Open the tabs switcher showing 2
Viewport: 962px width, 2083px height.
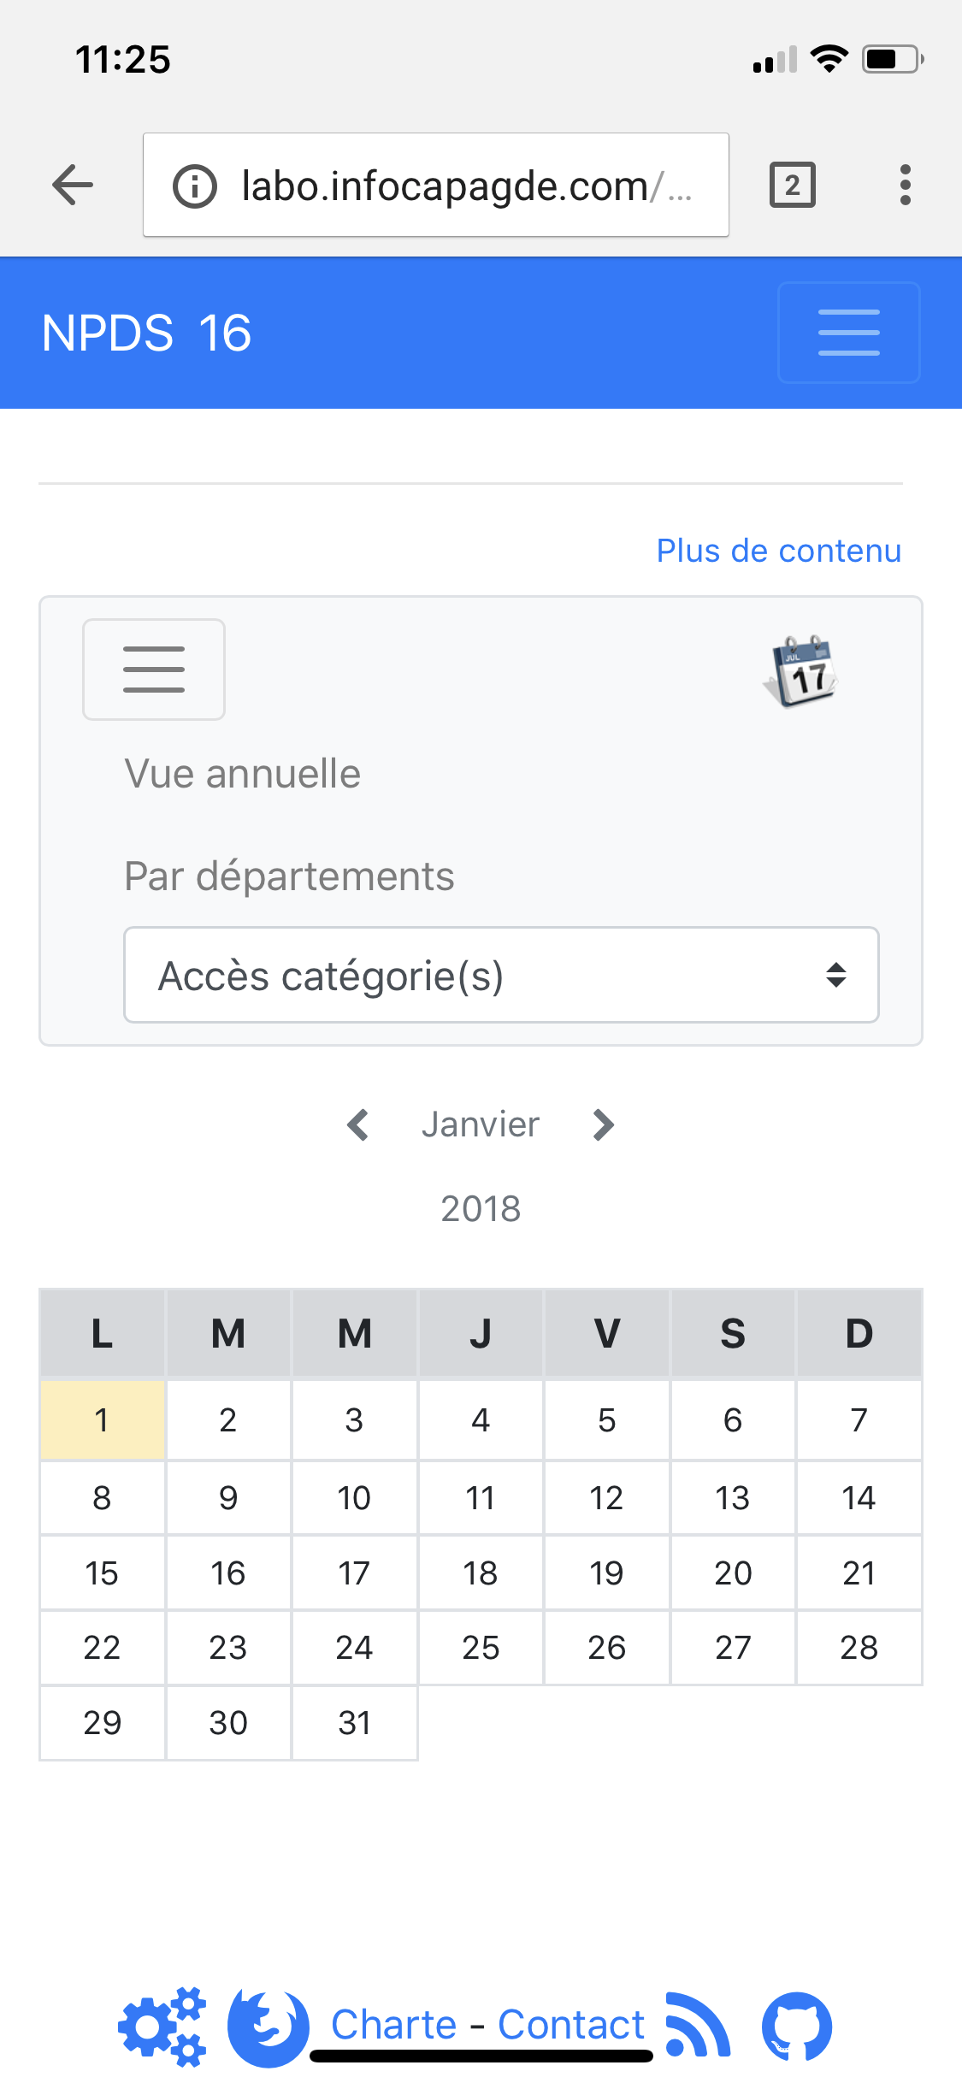[793, 185]
